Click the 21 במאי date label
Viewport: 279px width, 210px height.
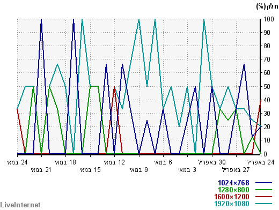tap(41, 170)
